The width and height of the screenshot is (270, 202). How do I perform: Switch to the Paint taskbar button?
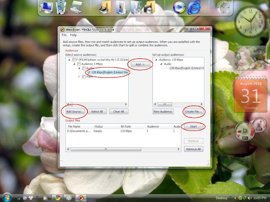[x=69, y=198]
